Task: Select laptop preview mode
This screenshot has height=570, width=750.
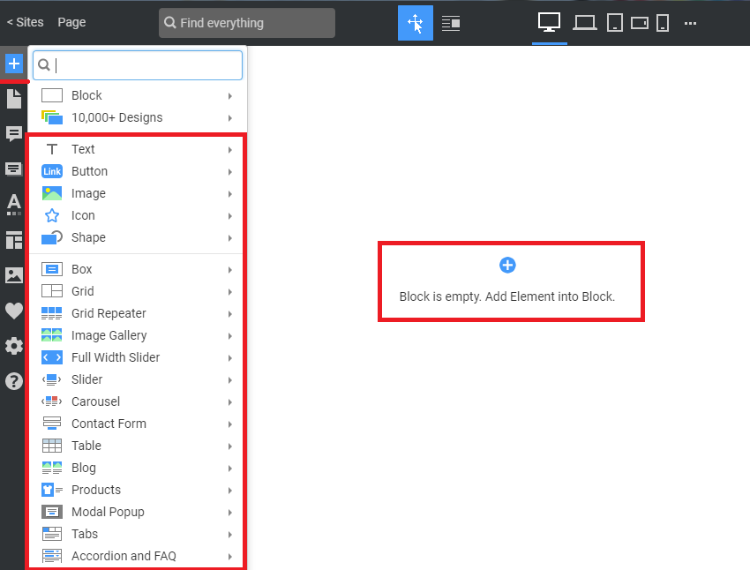Action: click(584, 22)
